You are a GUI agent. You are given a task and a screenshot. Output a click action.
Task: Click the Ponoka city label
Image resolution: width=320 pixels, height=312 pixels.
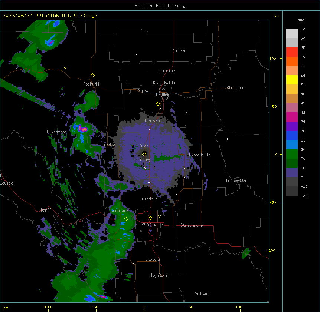pos(178,50)
